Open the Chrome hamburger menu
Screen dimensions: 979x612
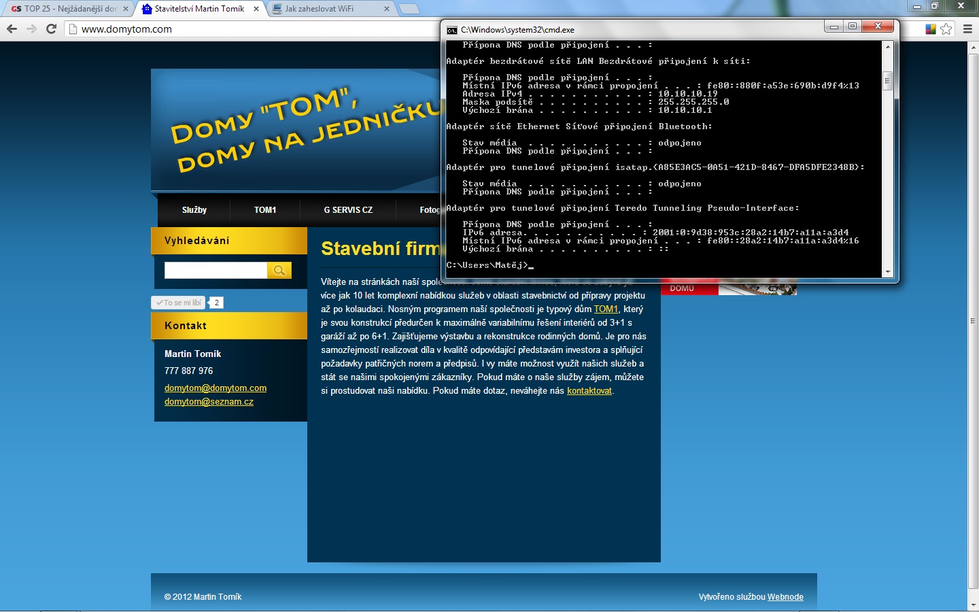point(967,29)
